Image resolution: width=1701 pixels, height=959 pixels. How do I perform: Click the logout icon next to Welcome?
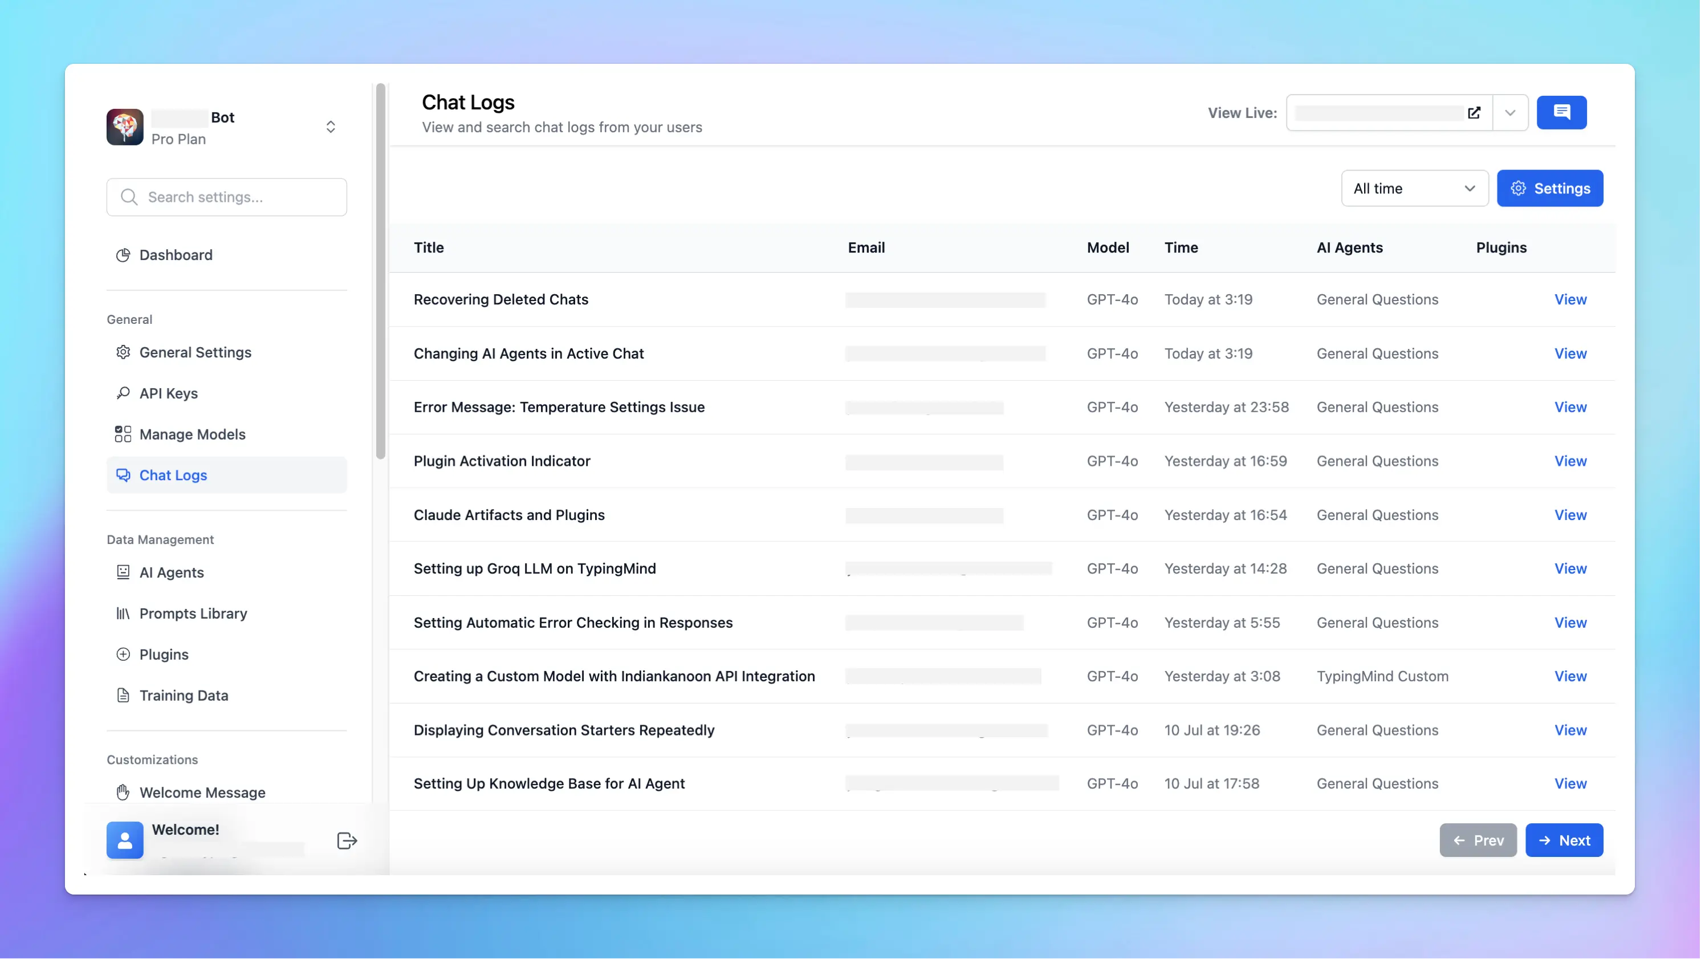coord(346,840)
